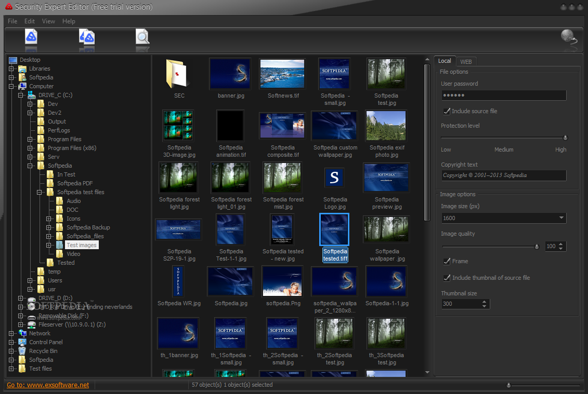This screenshot has height=394, width=588.
Task: Increase Thumbnail size with the up arrow
Action: pos(484,302)
